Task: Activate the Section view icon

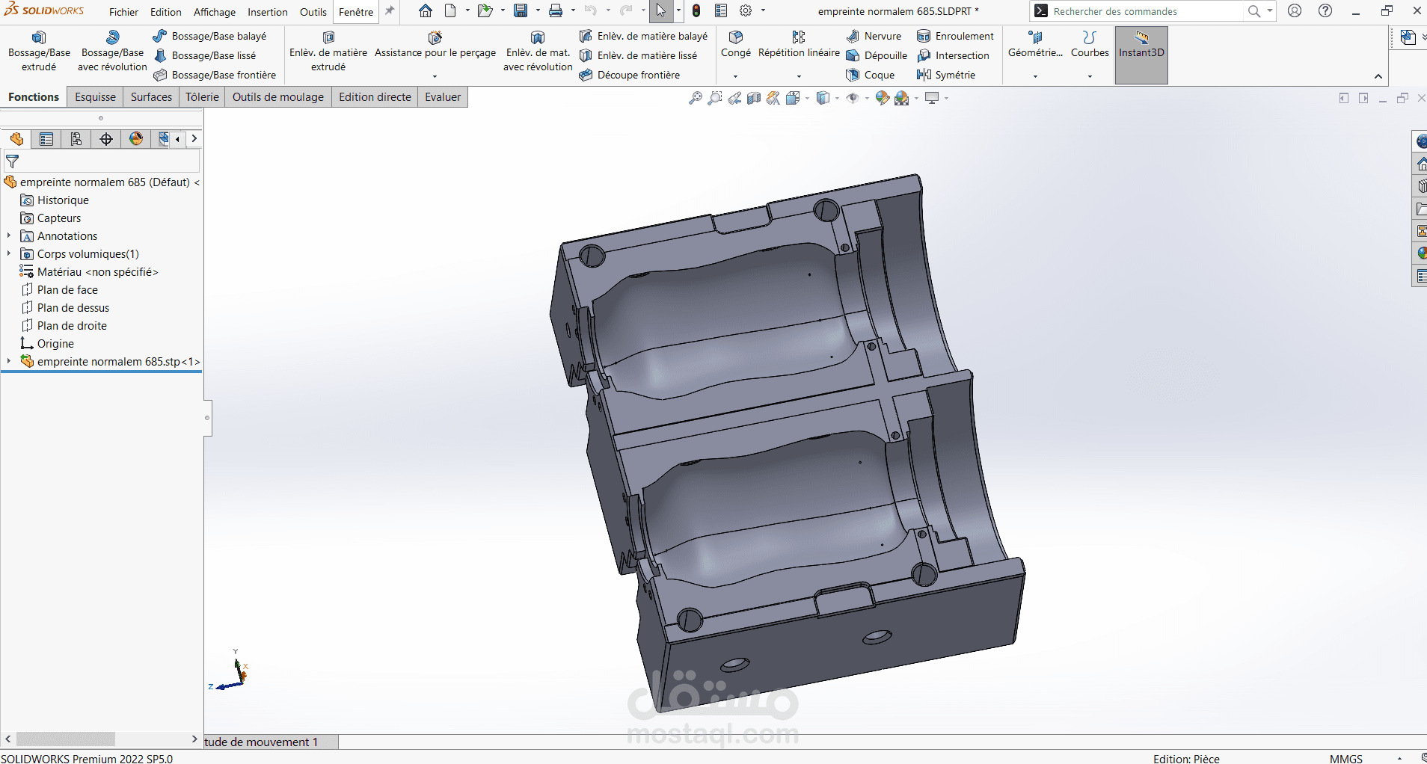Action: pyautogui.click(x=754, y=98)
